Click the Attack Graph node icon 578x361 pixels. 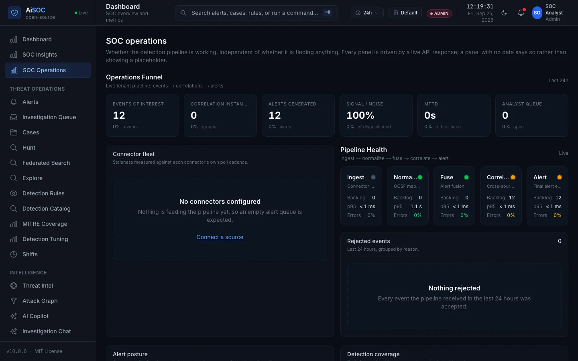(x=14, y=301)
